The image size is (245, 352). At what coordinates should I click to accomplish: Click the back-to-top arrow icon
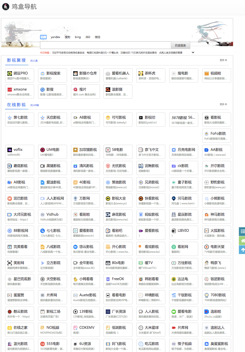click(x=242, y=249)
